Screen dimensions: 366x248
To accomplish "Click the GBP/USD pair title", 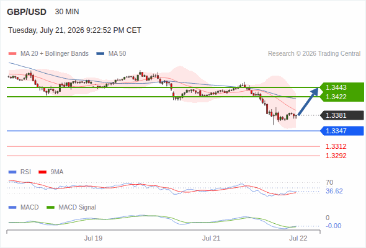I will [27, 12].
